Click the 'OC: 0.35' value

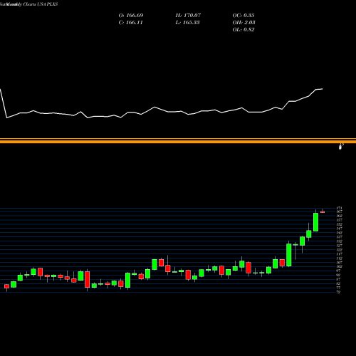tap(244, 16)
